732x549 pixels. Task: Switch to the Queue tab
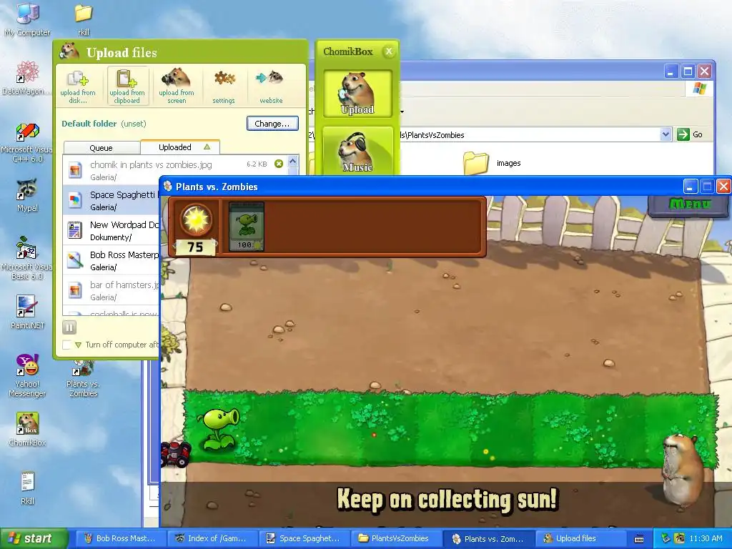[x=102, y=147]
